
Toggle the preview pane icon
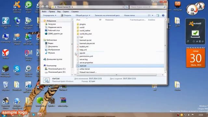pos(158,15)
